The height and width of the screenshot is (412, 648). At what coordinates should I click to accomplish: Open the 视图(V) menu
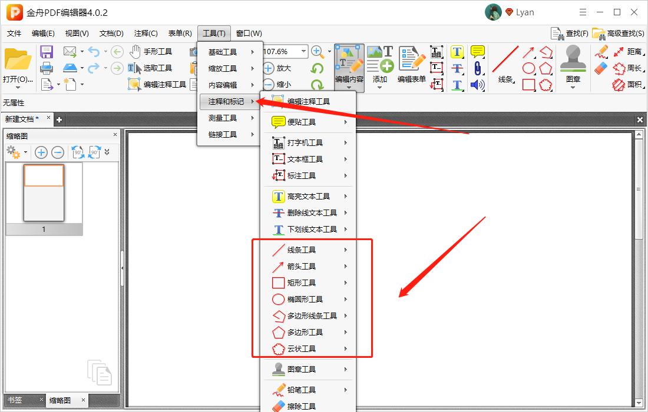[x=76, y=34]
